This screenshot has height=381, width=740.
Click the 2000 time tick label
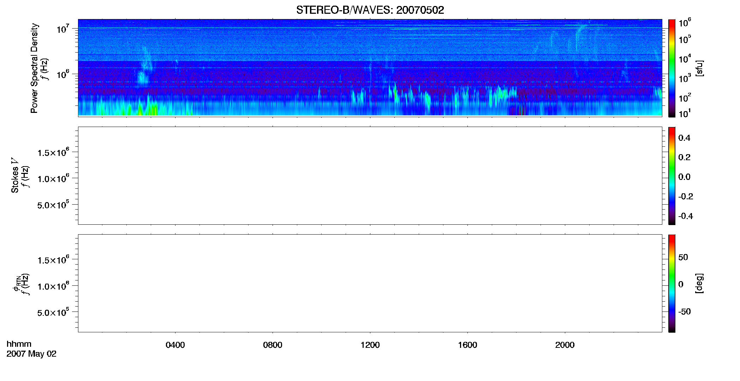565,345
